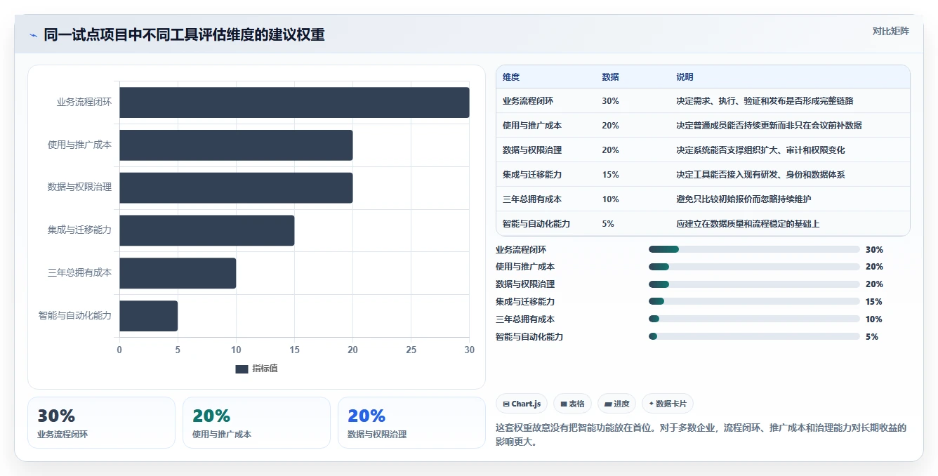
Task: Click the 集成与迁移能力 y-axis label in chart
Action: point(79,230)
